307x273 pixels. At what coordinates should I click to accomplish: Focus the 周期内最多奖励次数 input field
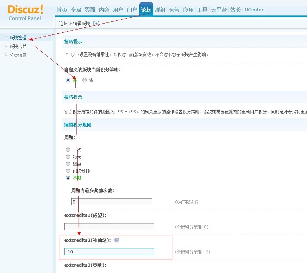coord(112,202)
